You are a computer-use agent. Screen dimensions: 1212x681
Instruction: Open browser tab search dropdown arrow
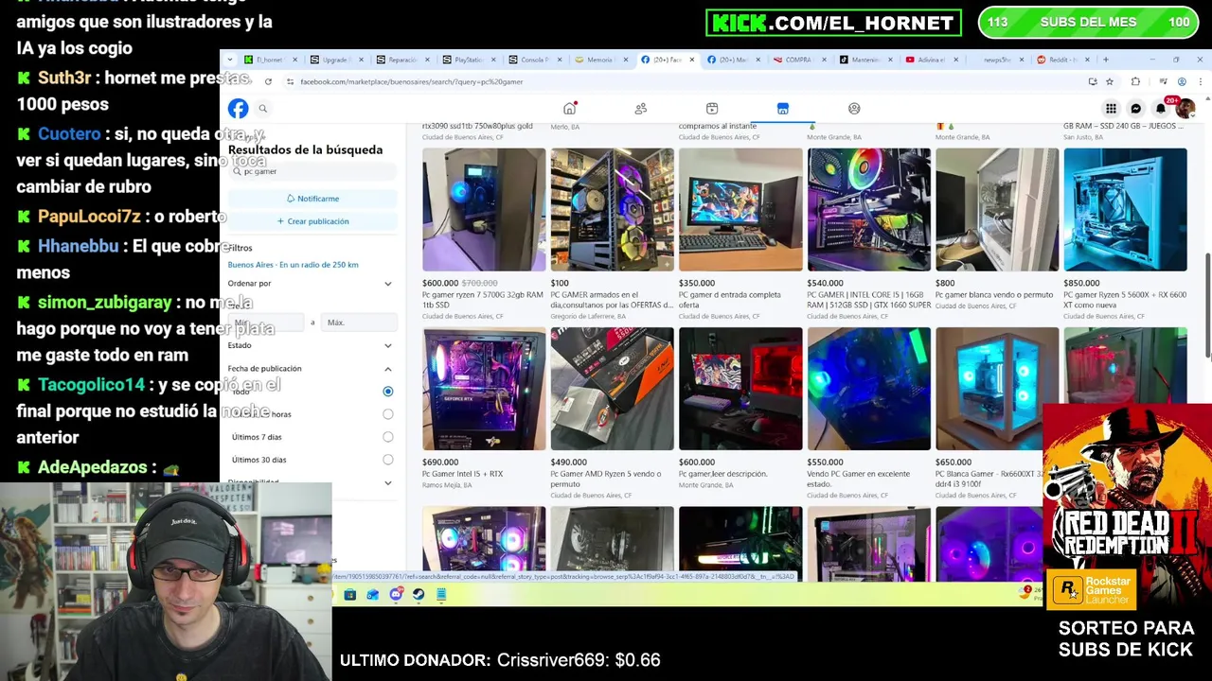229,60
